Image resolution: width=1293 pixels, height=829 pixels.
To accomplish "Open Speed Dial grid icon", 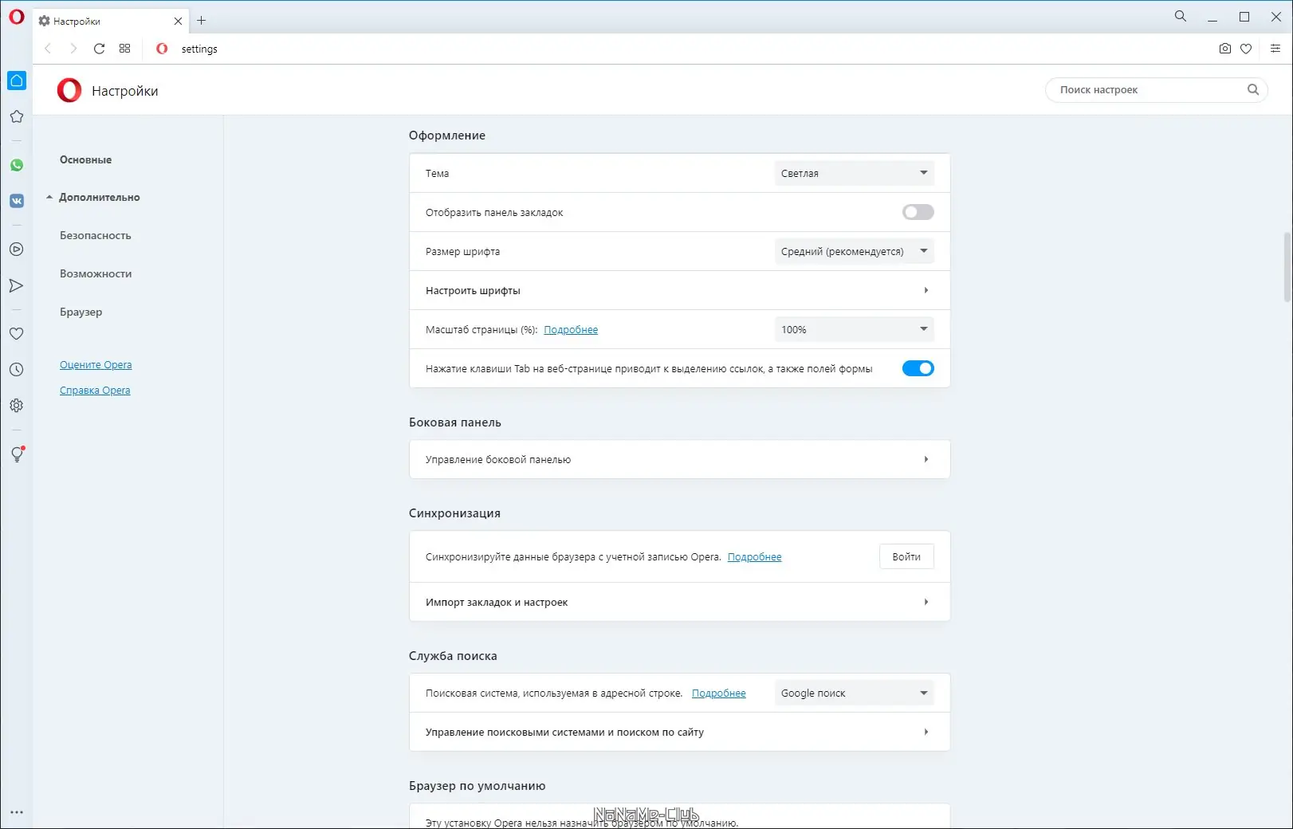I will [x=124, y=49].
